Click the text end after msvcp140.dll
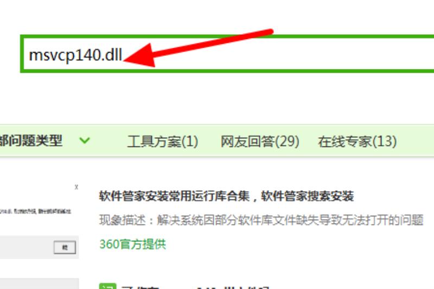This screenshot has width=434, height=289. [x=123, y=55]
